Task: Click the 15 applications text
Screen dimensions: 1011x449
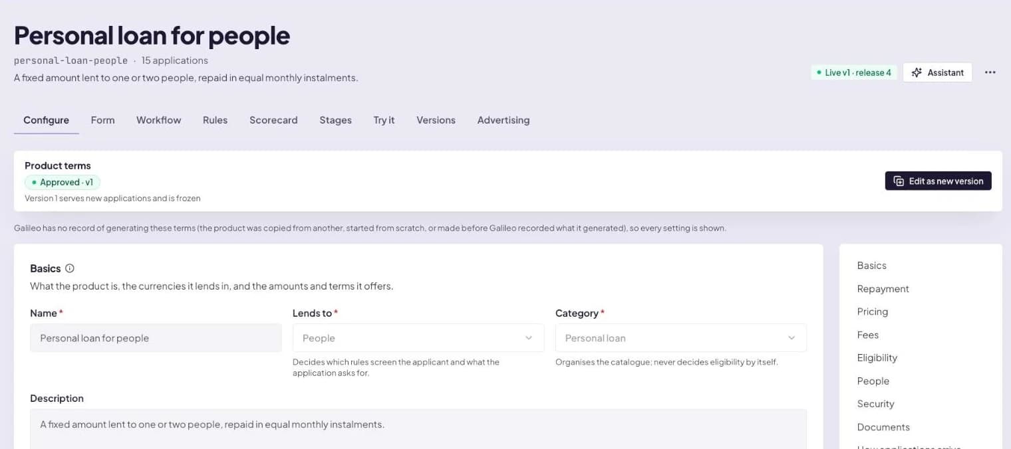Action: 175,60
